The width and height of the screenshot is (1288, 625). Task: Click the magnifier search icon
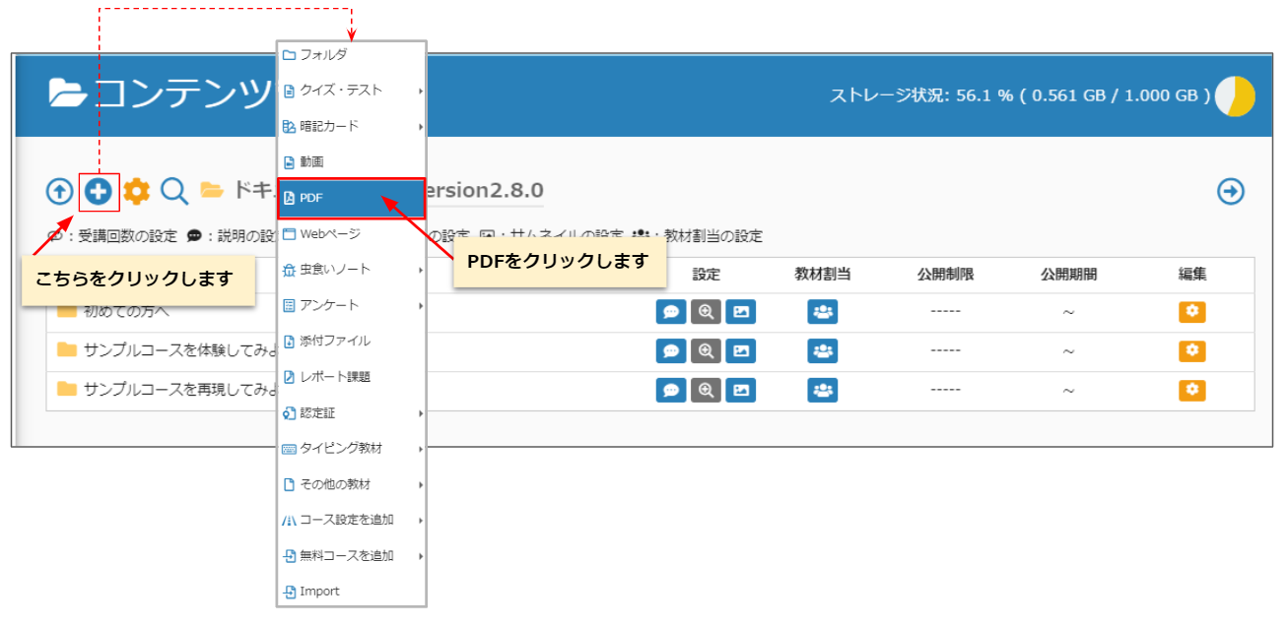174,191
